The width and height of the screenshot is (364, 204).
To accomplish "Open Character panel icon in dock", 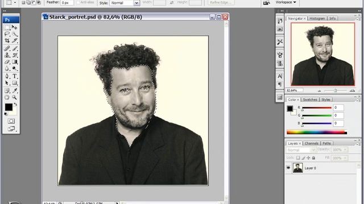I will click(x=280, y=76).
